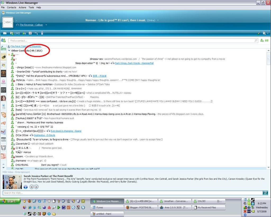Click 'Everybody's changing - Keane' song link
Viewport: 271px width, 217px height.
(66, 131)
